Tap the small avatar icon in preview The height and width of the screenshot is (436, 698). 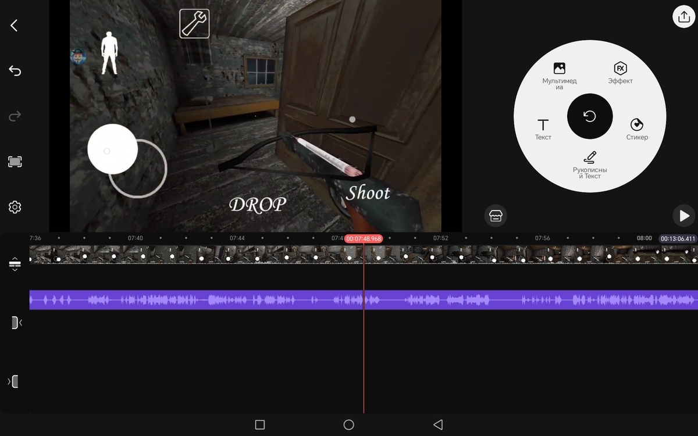(x=78, y=56)
